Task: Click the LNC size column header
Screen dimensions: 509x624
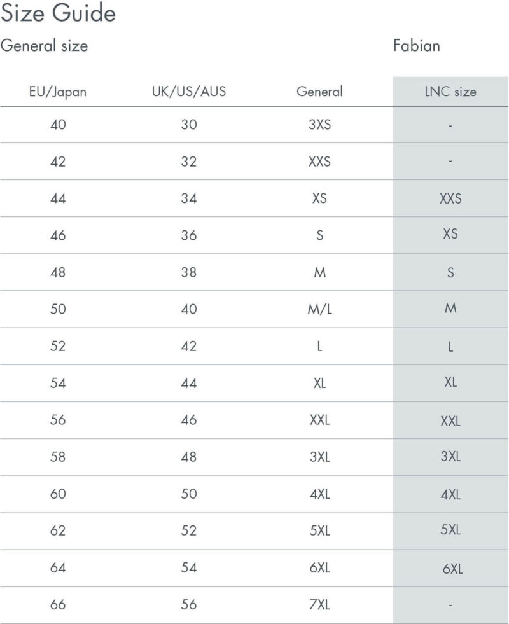Action: [450, 92]
